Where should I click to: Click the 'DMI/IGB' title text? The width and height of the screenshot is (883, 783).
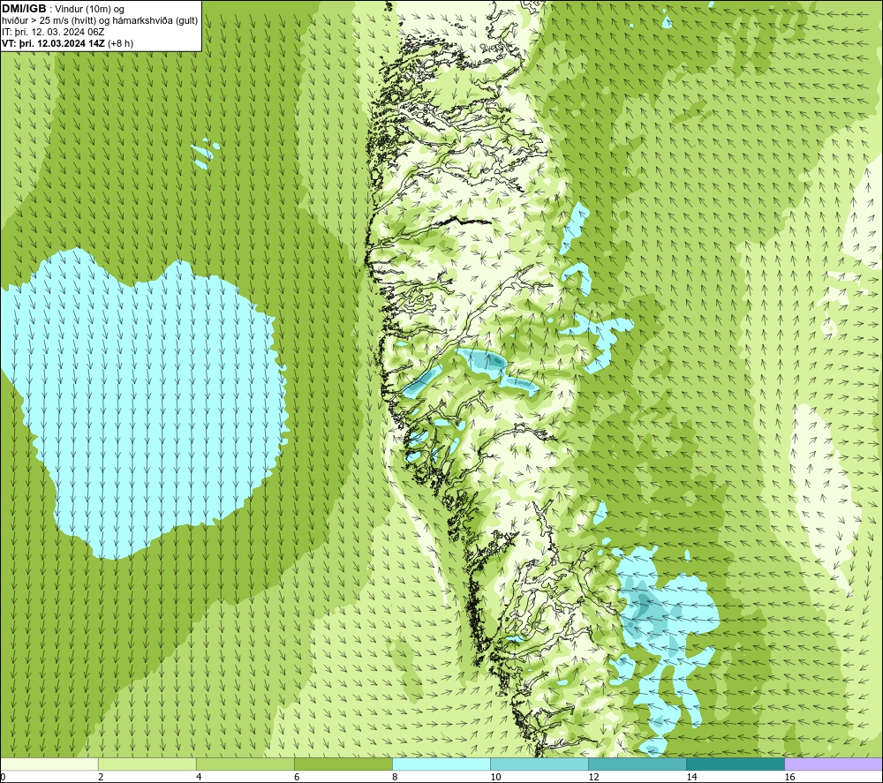point(24,9)
